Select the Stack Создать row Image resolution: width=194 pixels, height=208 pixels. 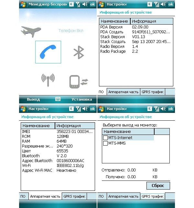pos(136,42)
